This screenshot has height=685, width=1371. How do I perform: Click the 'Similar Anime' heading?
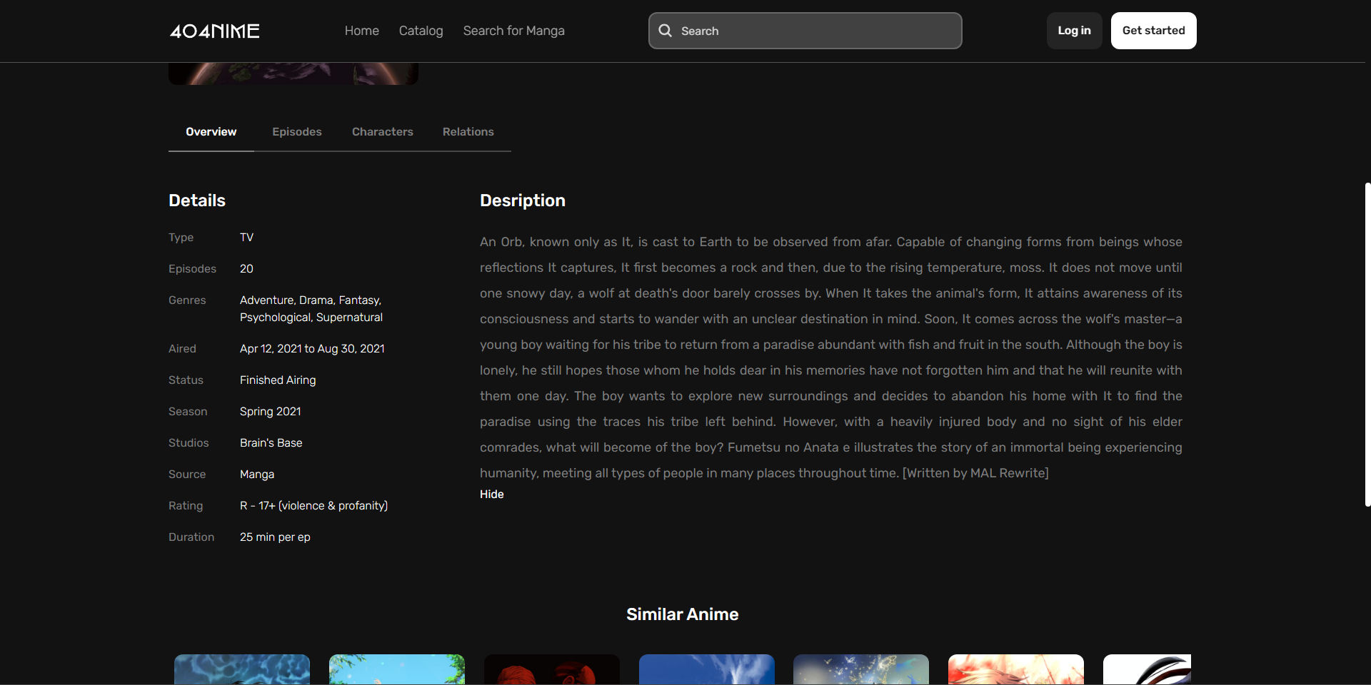point(683,614)
